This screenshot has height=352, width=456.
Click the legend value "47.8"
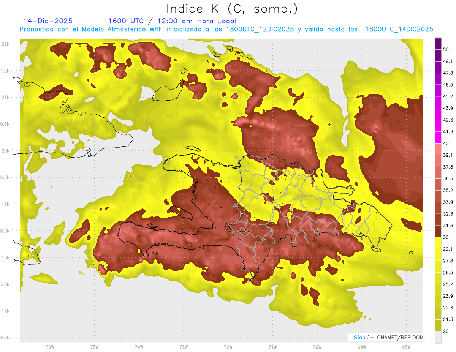[x=448, y=73]
